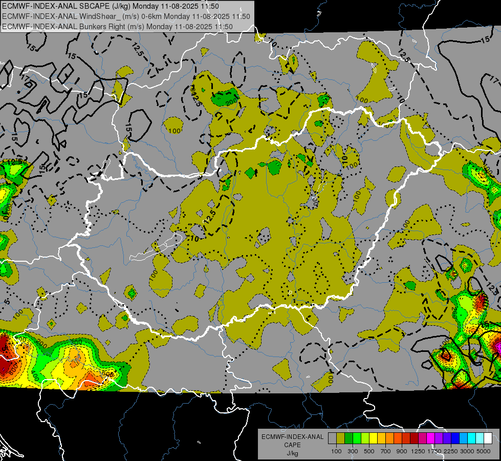The width and height of the screenshot is (501, 461).
Task: Click the '3000' legend tick label
Action: click(467, 451)
